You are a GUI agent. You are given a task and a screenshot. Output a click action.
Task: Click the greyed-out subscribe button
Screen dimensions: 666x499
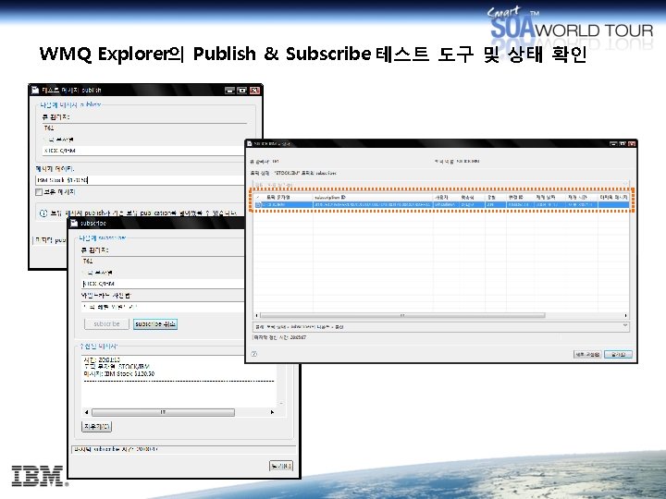point(106,323)
